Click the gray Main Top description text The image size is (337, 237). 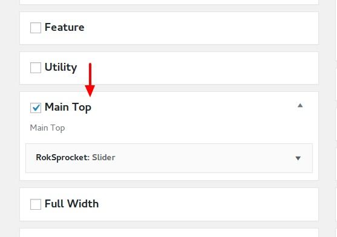pos(47,128)
